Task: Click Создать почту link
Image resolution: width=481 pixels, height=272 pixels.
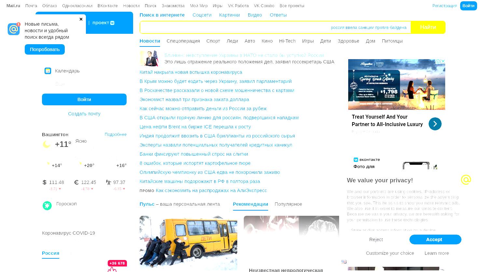Action: coord(84,114)
